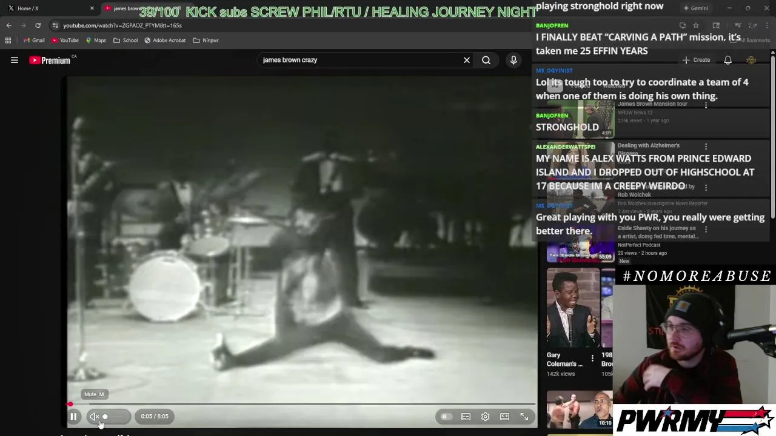Click the 0:05 / 8:05 time display
Viewport: 776px width, 436px height.
155,417
